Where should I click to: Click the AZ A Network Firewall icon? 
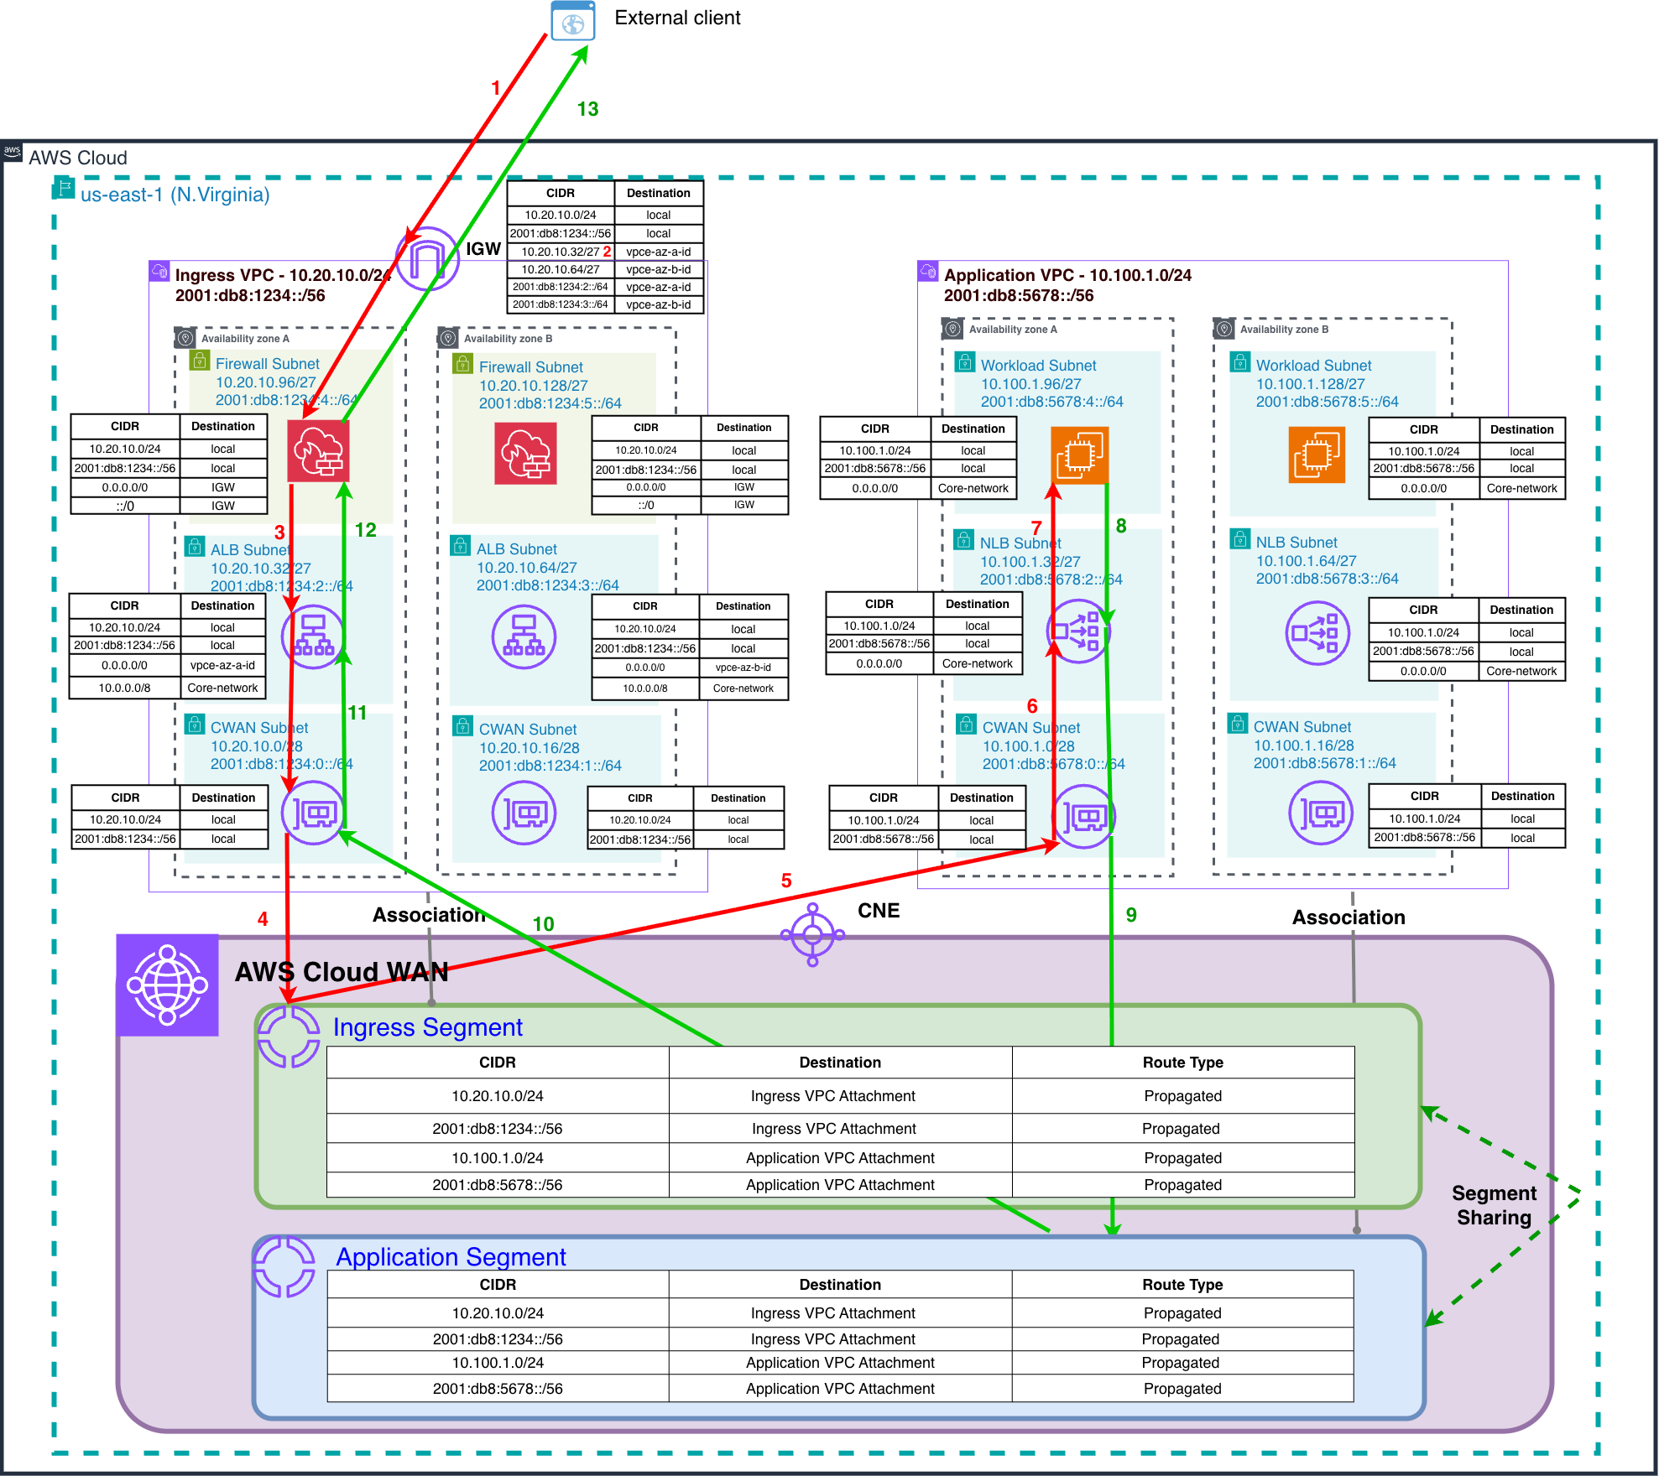tap(318, 451)
